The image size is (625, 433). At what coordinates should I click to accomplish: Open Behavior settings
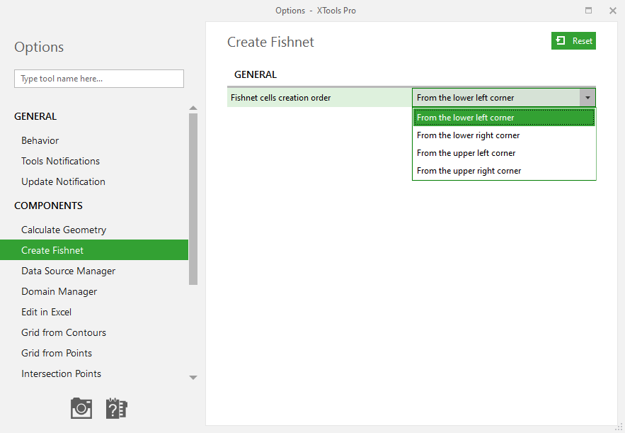40,140
